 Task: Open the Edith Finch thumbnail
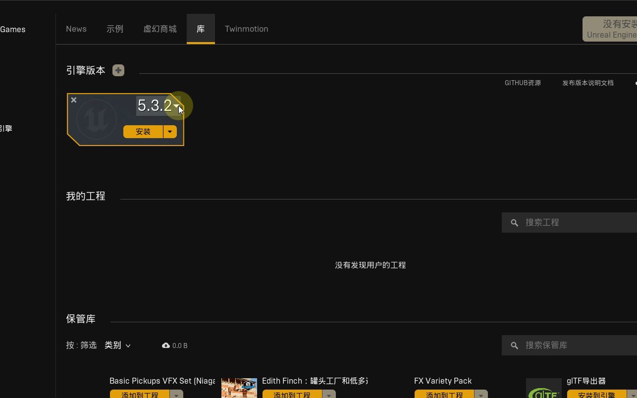coord(239,388)
